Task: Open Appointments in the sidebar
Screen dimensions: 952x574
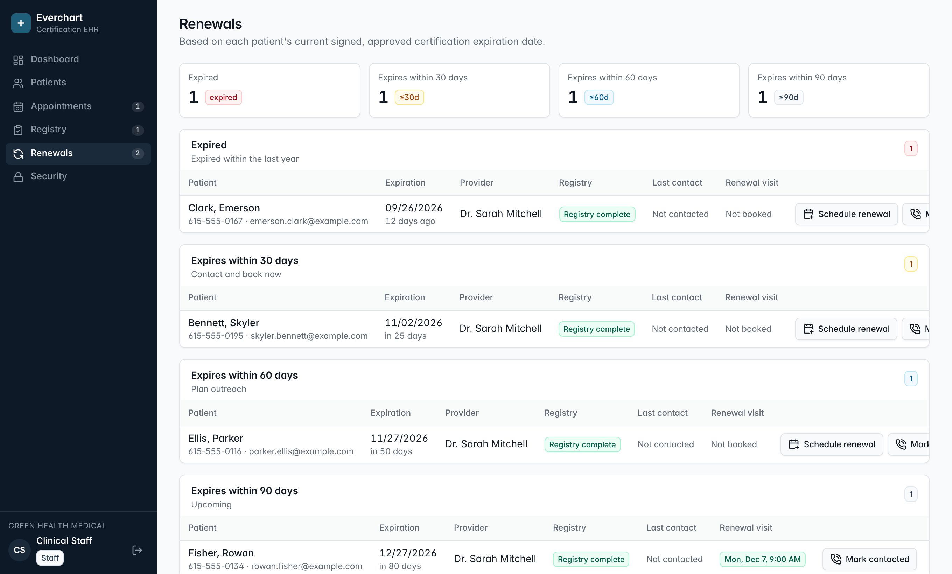Action: tap(78, 106)
